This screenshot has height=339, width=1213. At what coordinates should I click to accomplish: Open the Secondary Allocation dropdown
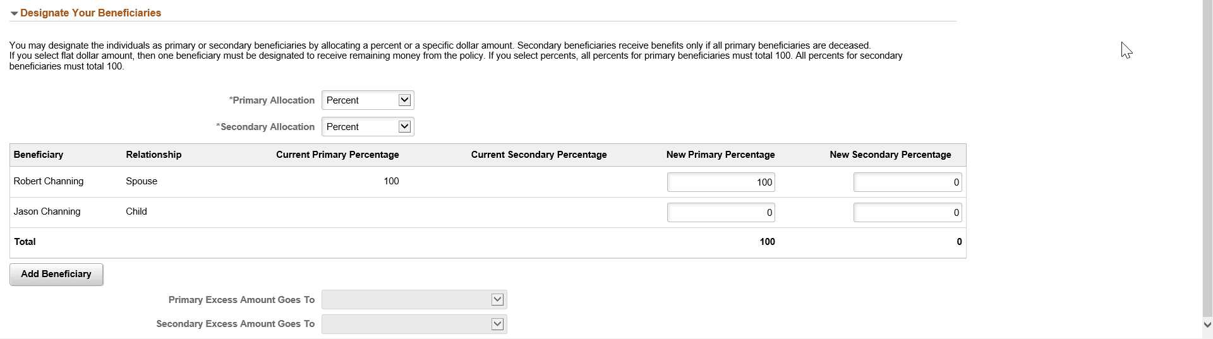click(x=368, y=127)
